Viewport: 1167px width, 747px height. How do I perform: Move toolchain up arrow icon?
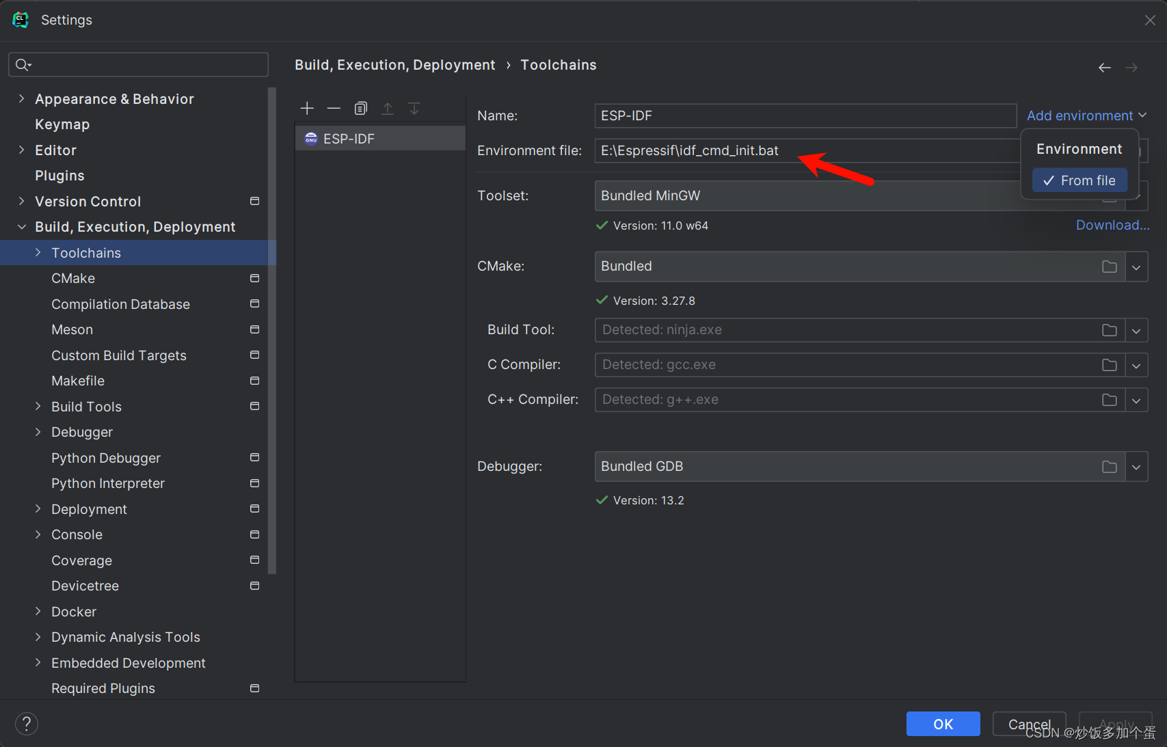tap(388, 108)
